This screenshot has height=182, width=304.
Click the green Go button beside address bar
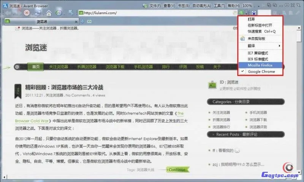click(x=241, y=13)
